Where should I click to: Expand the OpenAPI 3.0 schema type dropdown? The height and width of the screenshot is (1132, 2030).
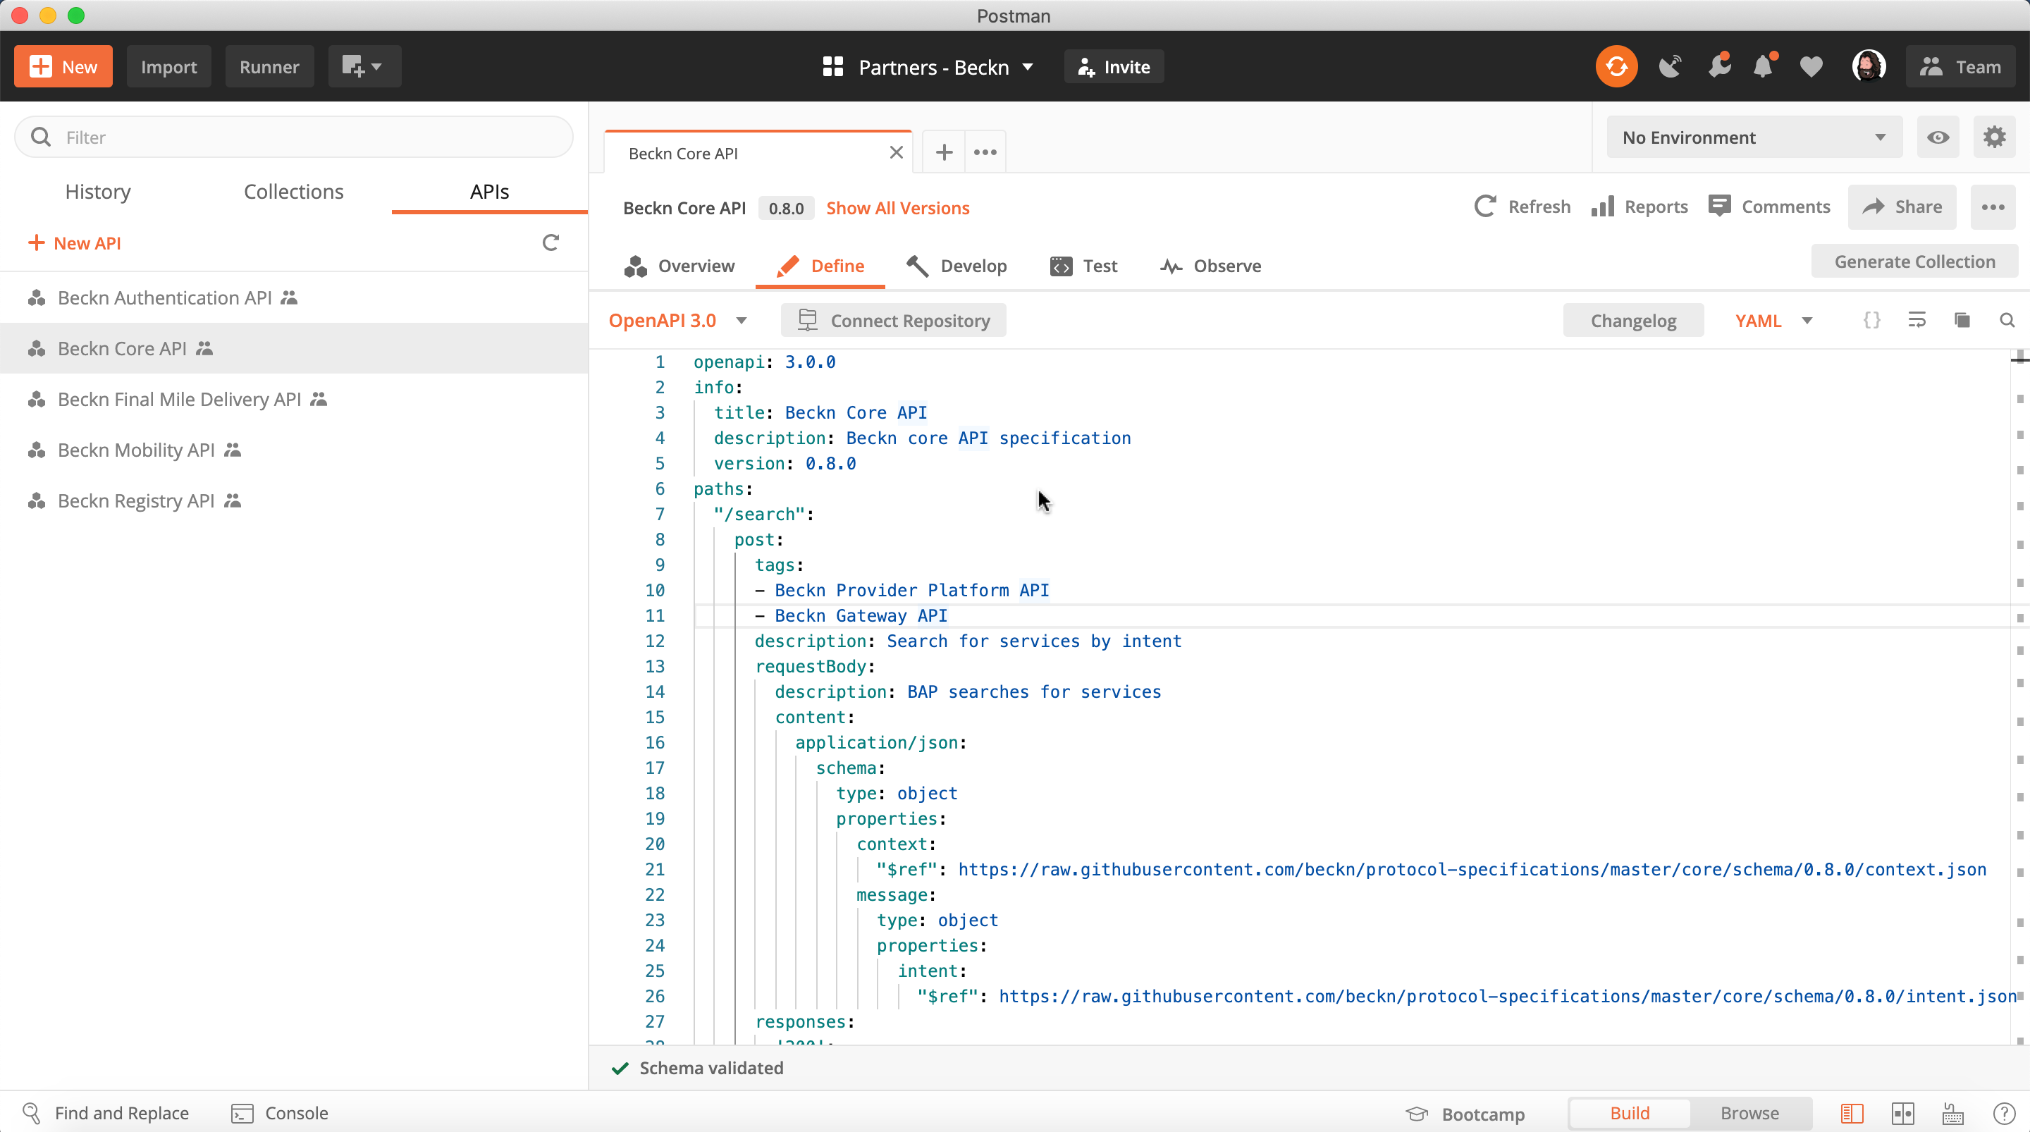click(677, 321)
